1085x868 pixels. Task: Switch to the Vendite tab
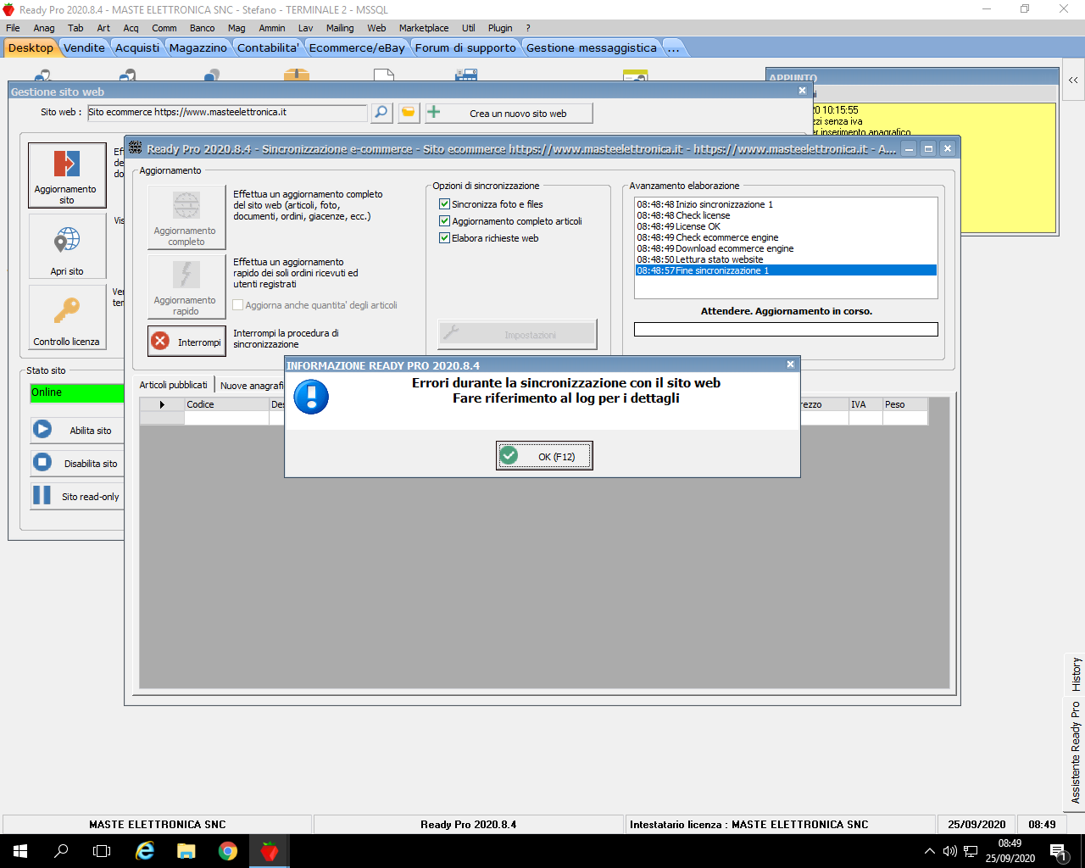tap(85, 47)
